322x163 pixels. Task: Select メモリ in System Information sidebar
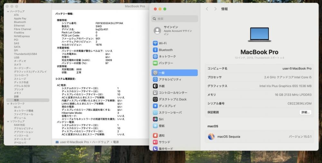click(x=17, y=93)
